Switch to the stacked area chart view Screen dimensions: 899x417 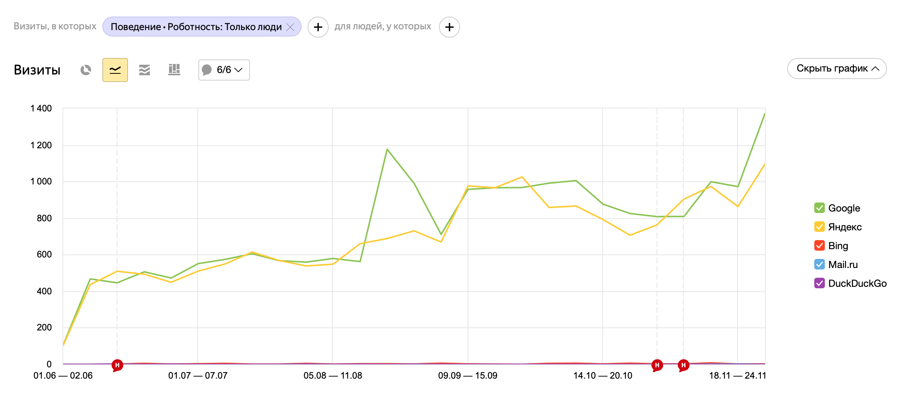tap(145, 70)
